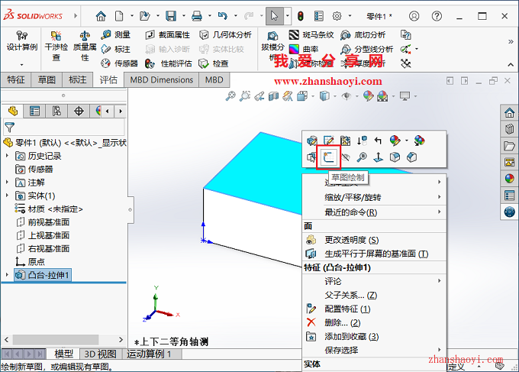Create a new document from the toolbar
Image resolution: width=519 pixels, height=372 pixels.
click(119, 15)
